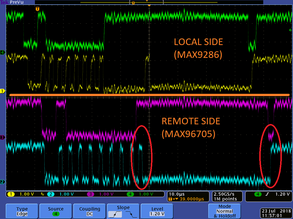The height and width of the screenshot is (219, 293).
Task: Click the PreVu acquisition status label
Action: [x=17, y=2]
